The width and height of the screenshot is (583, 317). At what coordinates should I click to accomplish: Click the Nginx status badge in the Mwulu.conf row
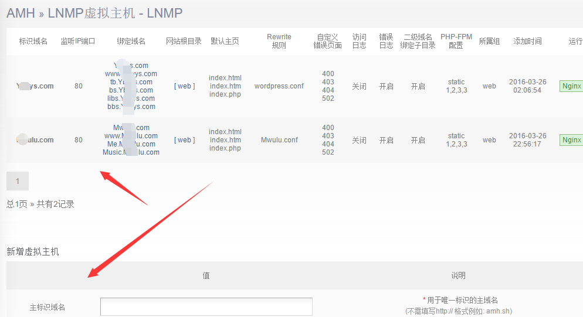pos(571,140)
